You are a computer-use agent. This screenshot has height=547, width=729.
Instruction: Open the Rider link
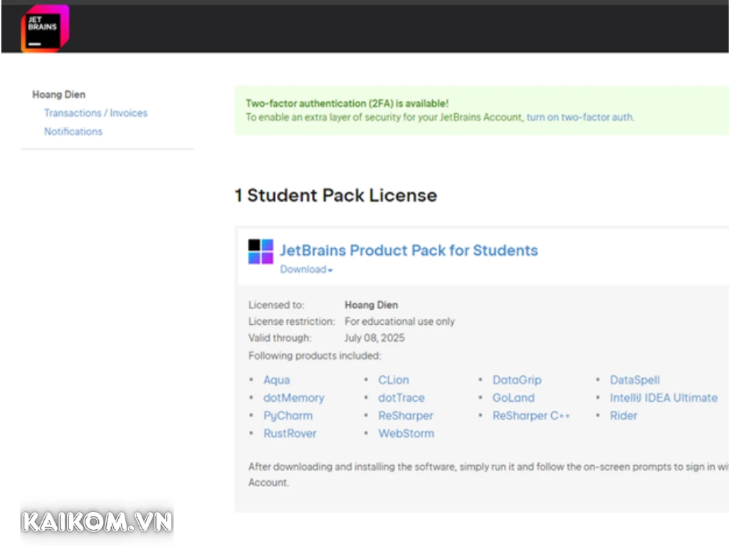click(x=623, y=416)
